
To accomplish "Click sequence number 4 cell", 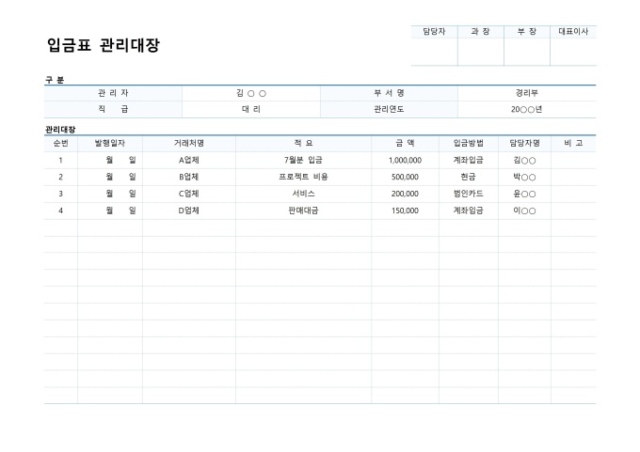I will click(61, 210).
